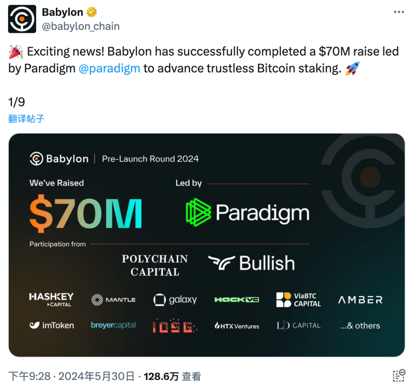Click the $70M gradient text
The width and height of the screenshot is (410, 388).
(x=86, y=212)
